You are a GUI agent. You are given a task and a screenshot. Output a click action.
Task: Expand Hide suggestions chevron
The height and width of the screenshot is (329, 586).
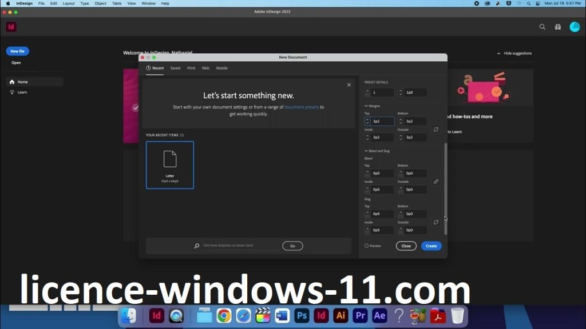pyautogui.click(x=498, y=53)
